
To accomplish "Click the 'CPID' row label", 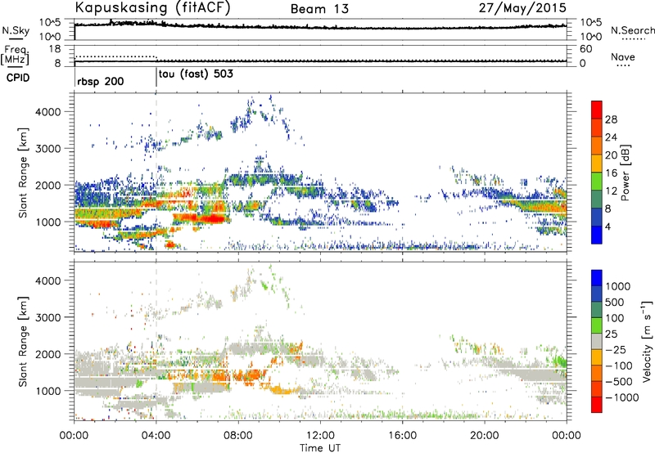I will [x=18, y=78].
